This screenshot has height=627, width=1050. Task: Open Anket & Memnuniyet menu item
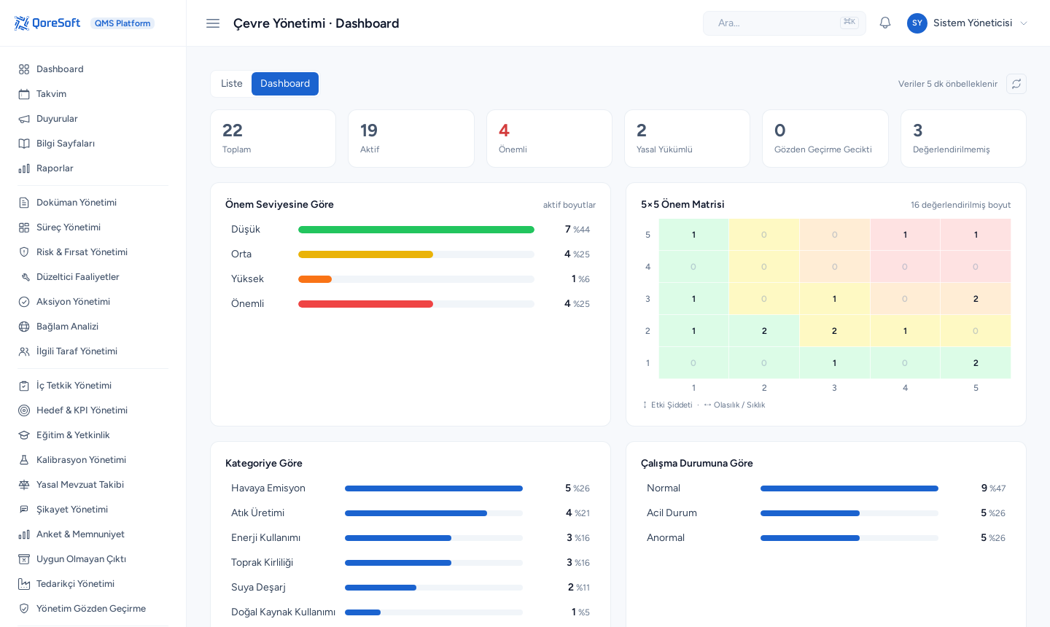click(x=93, y=534)
